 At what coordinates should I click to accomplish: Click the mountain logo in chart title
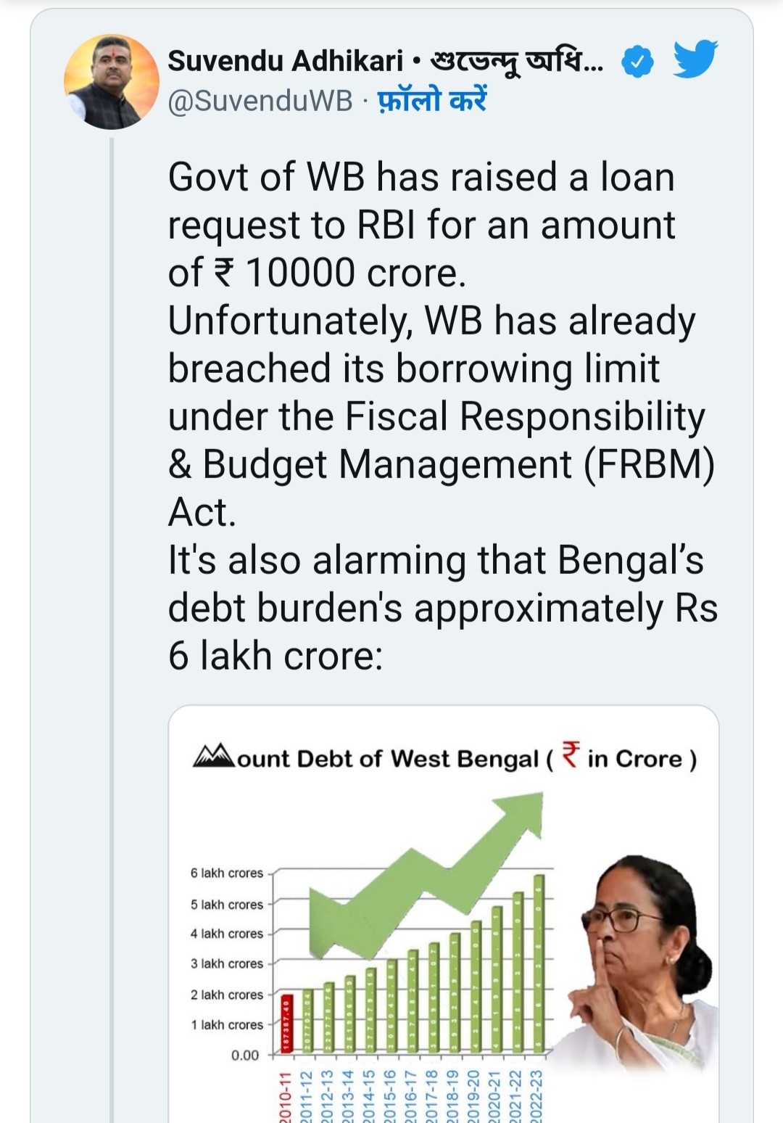pos(214,756)
